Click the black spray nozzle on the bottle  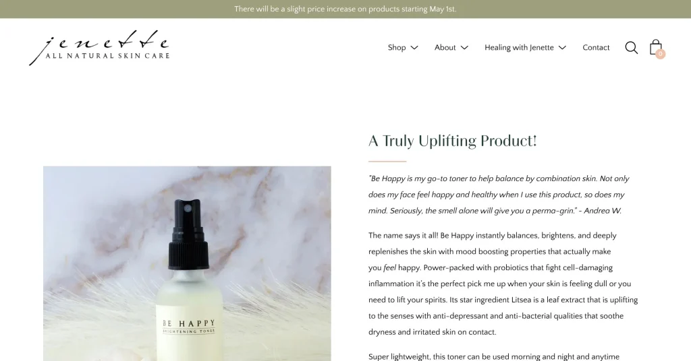coord(188,234)
